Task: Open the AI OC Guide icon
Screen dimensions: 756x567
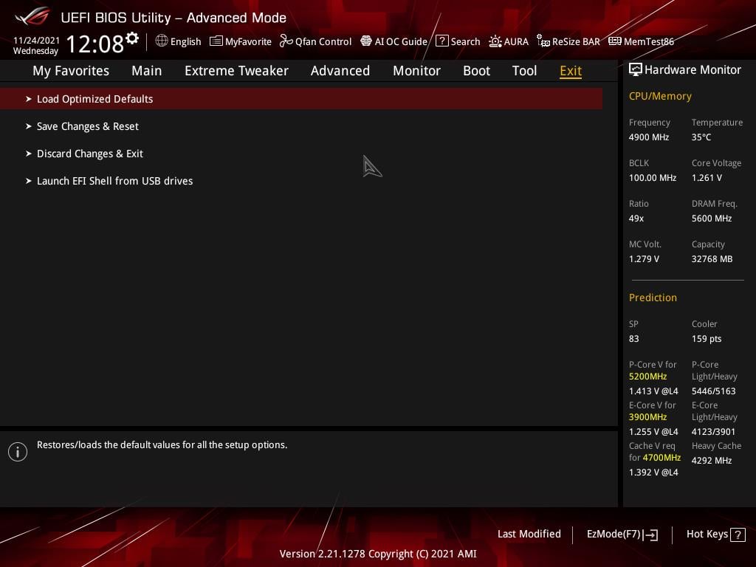Action: 366,41
